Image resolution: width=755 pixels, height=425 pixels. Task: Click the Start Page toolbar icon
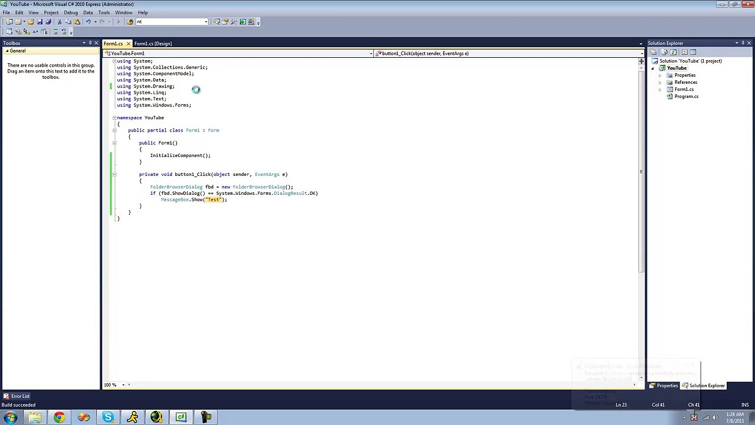pos(242,22)
